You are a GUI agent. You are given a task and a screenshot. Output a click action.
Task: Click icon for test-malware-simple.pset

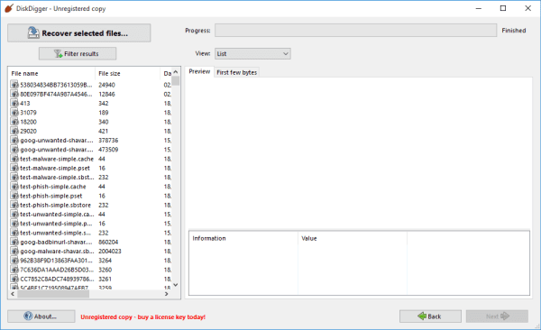(14, 168)
